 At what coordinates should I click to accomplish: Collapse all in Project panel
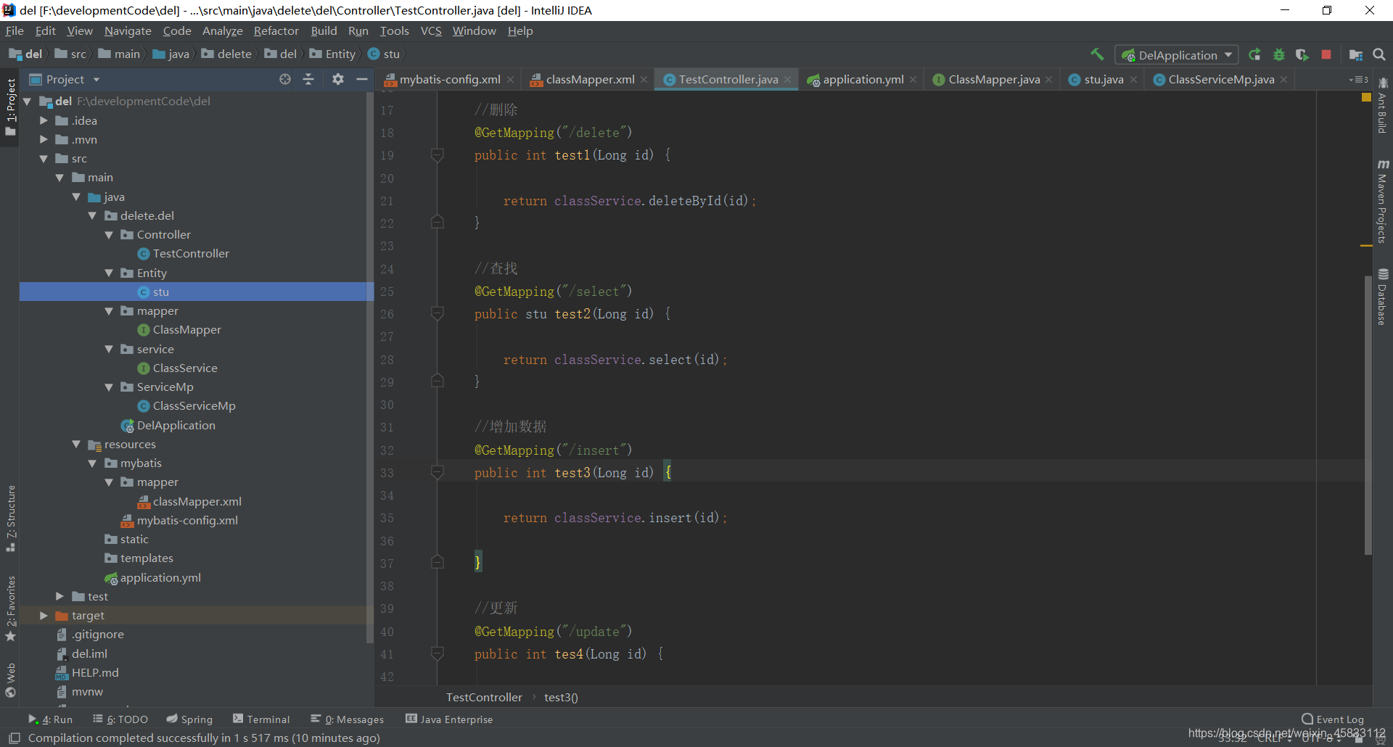[x=308, y=79]
